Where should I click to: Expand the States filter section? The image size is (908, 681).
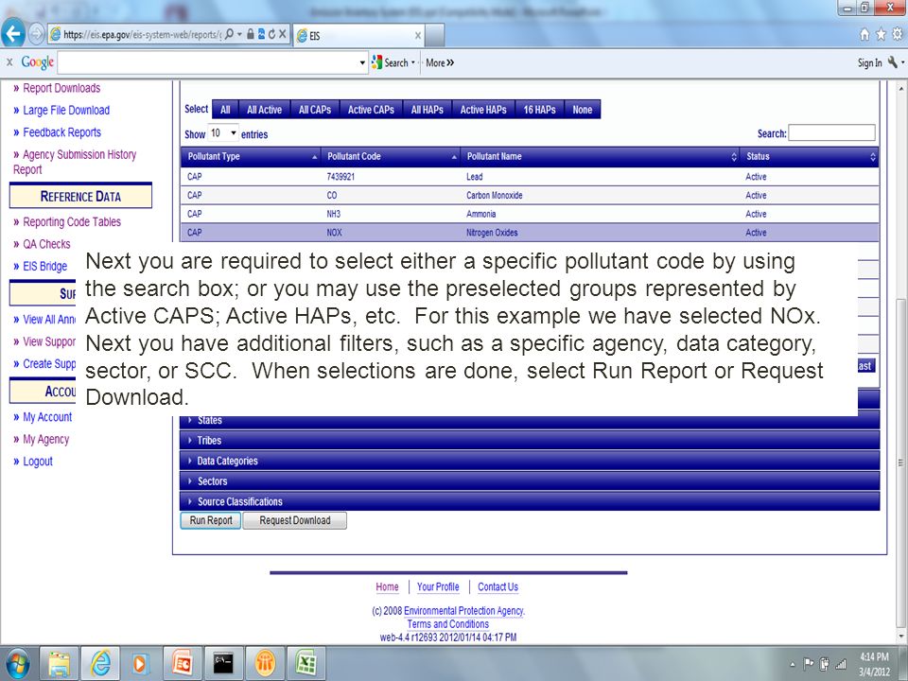coord(530,420)
